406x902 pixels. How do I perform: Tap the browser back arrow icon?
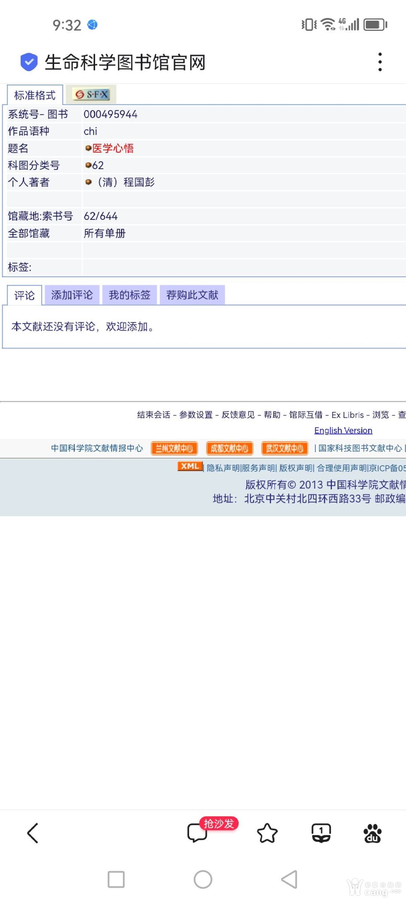point(32,833)
